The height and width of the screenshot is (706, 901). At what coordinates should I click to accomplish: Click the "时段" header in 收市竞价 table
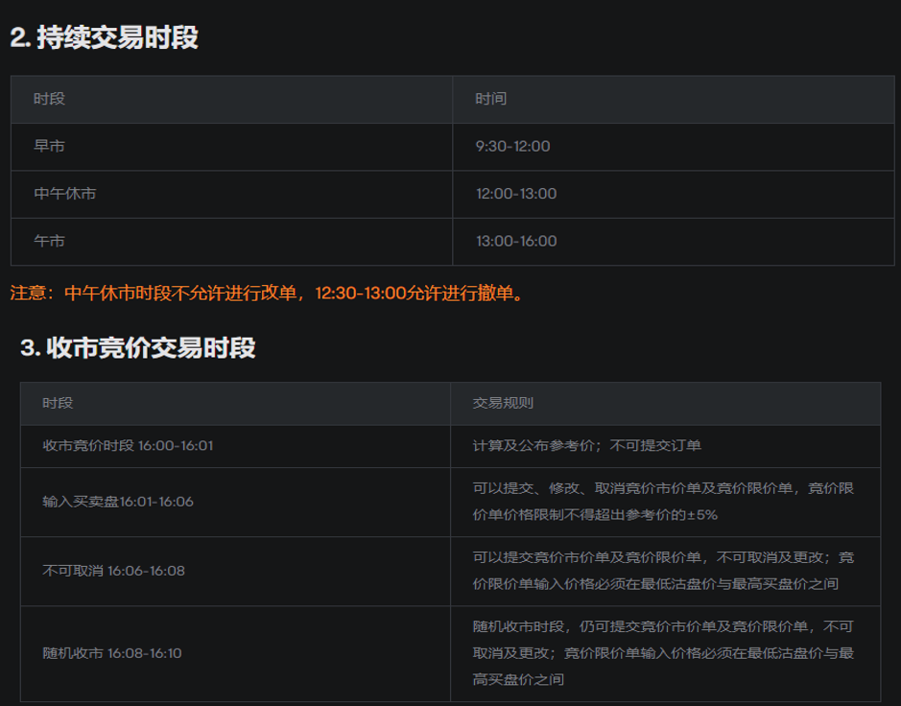tap(58, 404)
